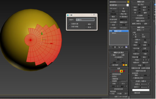
Task: Open settings box next to 轮廓
Action: tap(149, 7)
